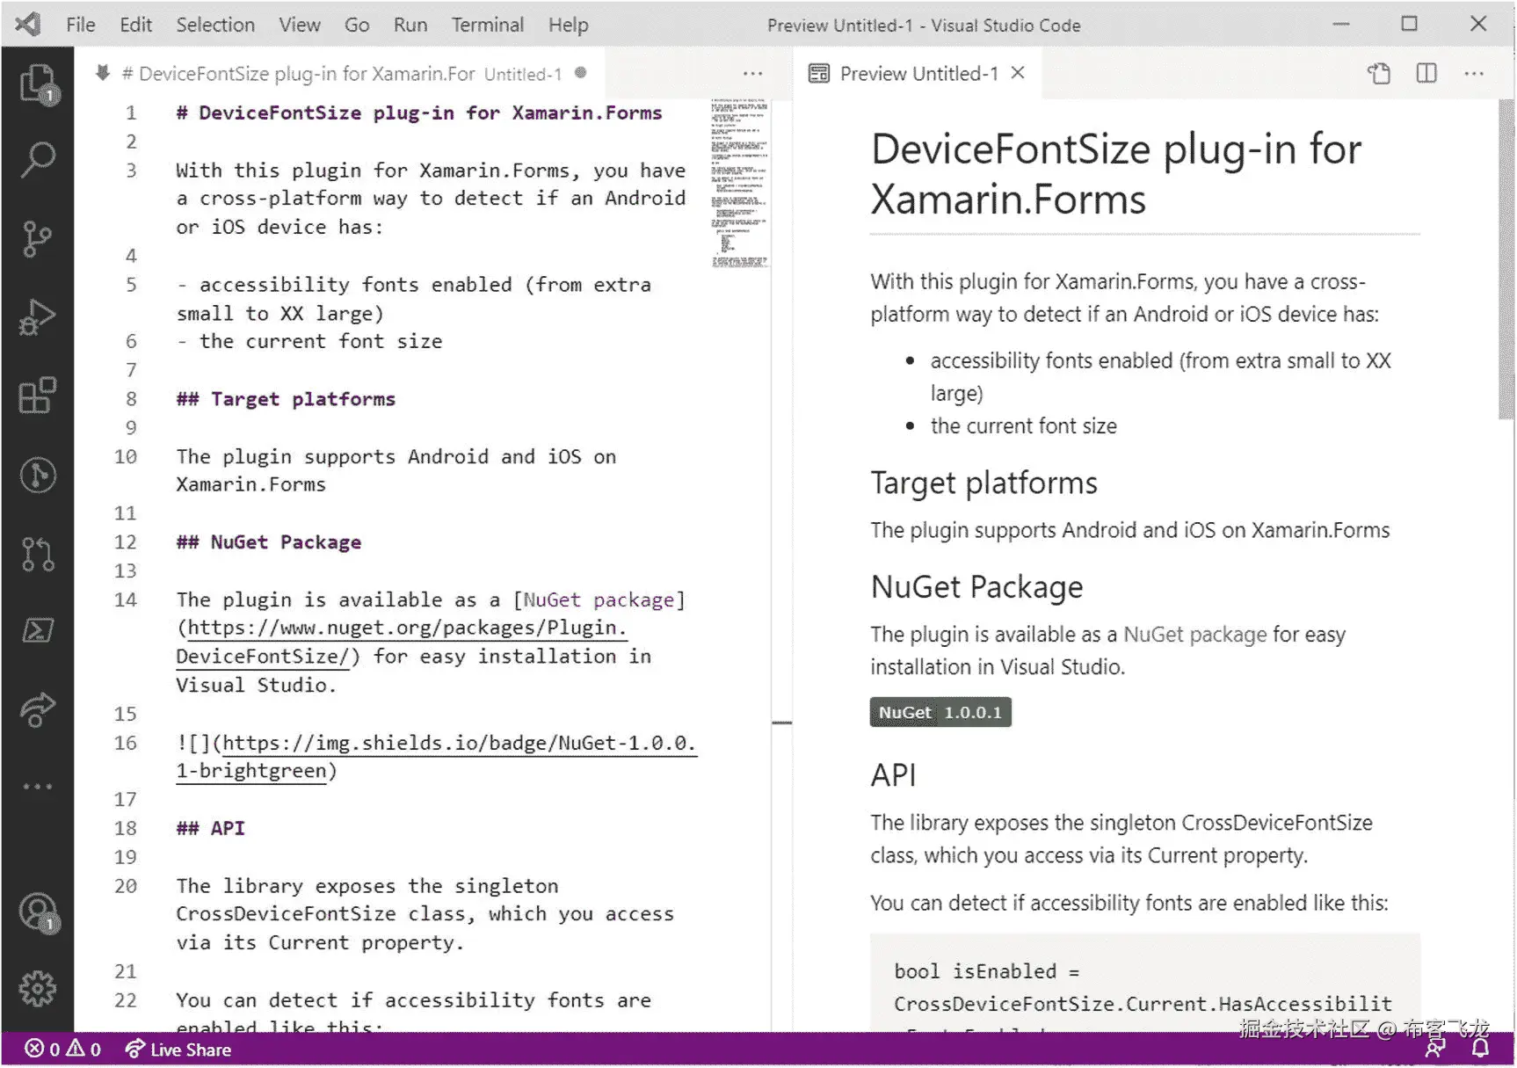The width and height of the screenshot is (1517, 1068).
Task: Show additional views with the activity bar ellipsis
Action: [38, 787]
